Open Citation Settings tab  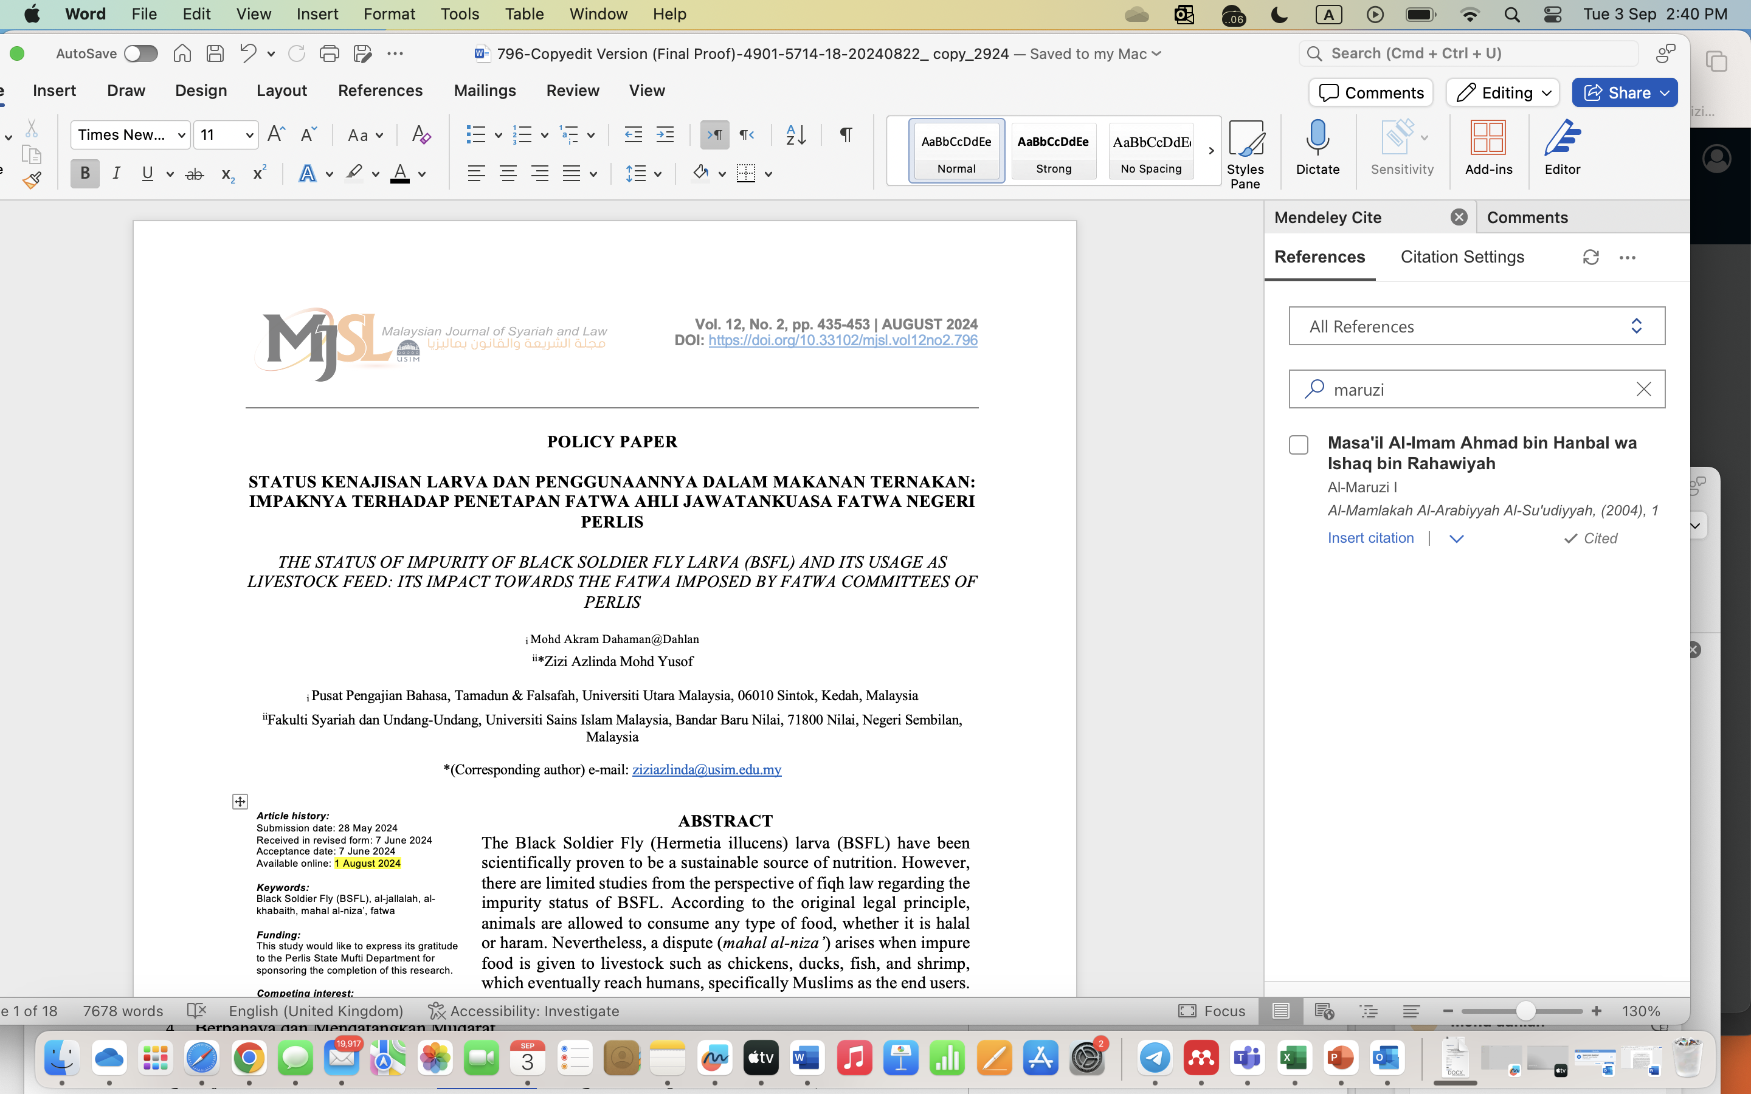tap(1462, 257)
